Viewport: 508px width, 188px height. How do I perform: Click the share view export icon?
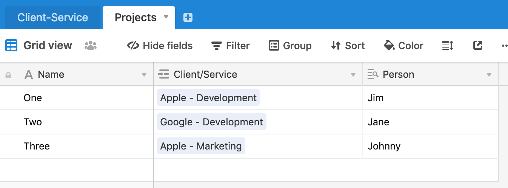pos(478,46)
